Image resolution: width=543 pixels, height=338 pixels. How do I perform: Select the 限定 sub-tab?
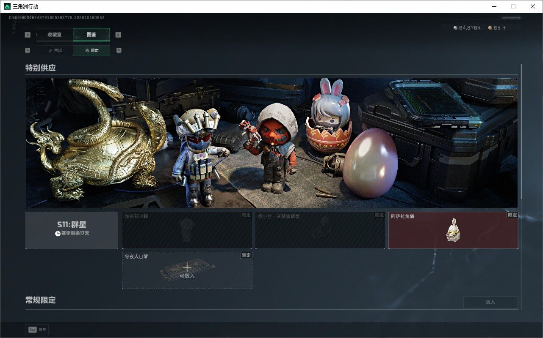click(91, 50)
